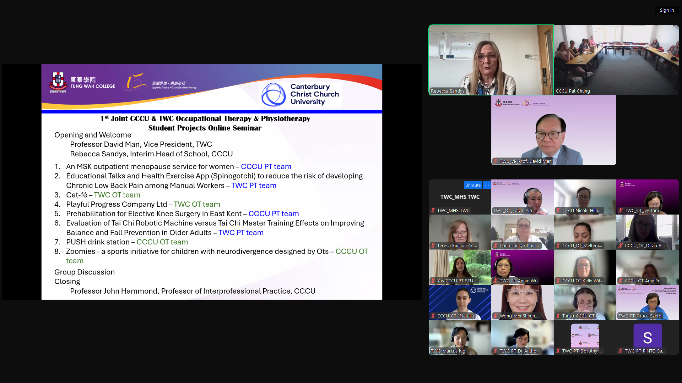
Task: Open more options for TWC_MHS TWC tile
Action: [487, 185]
